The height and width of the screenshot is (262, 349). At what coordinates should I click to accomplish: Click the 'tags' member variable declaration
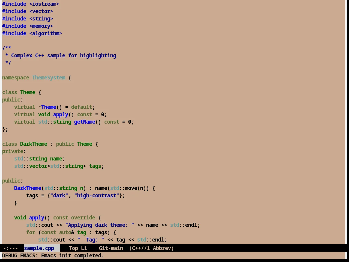95,166
